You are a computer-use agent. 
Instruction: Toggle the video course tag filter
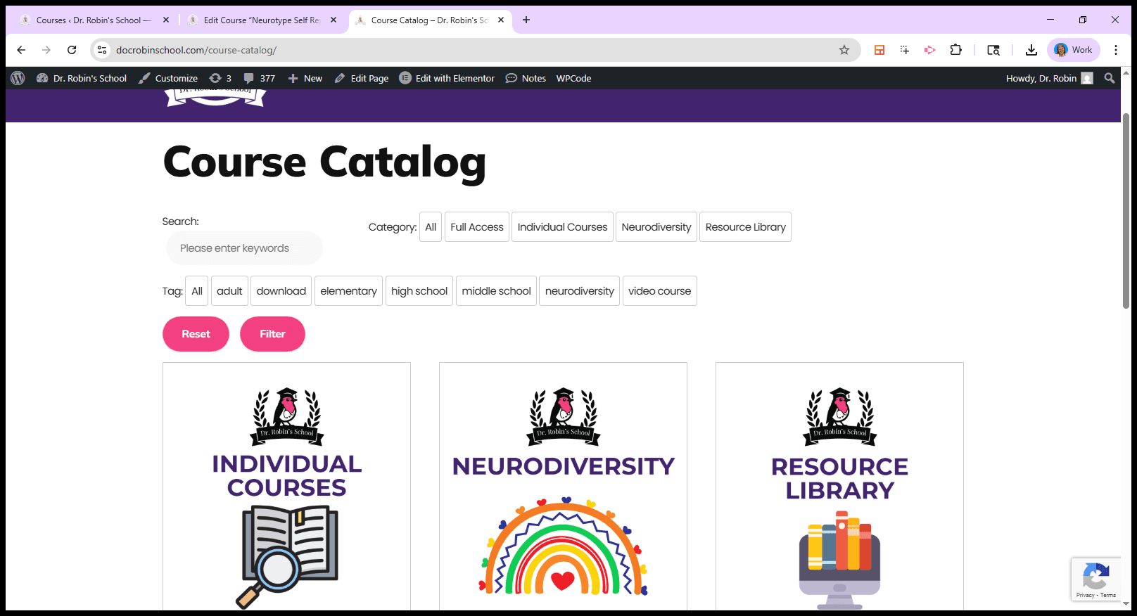(x=660, y=291)
